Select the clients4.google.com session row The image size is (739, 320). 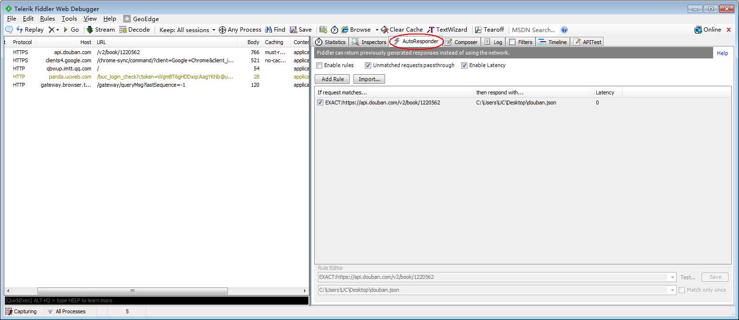point(156,60)
